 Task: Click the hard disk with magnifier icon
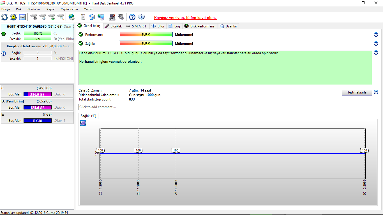(x=61, y=17)
